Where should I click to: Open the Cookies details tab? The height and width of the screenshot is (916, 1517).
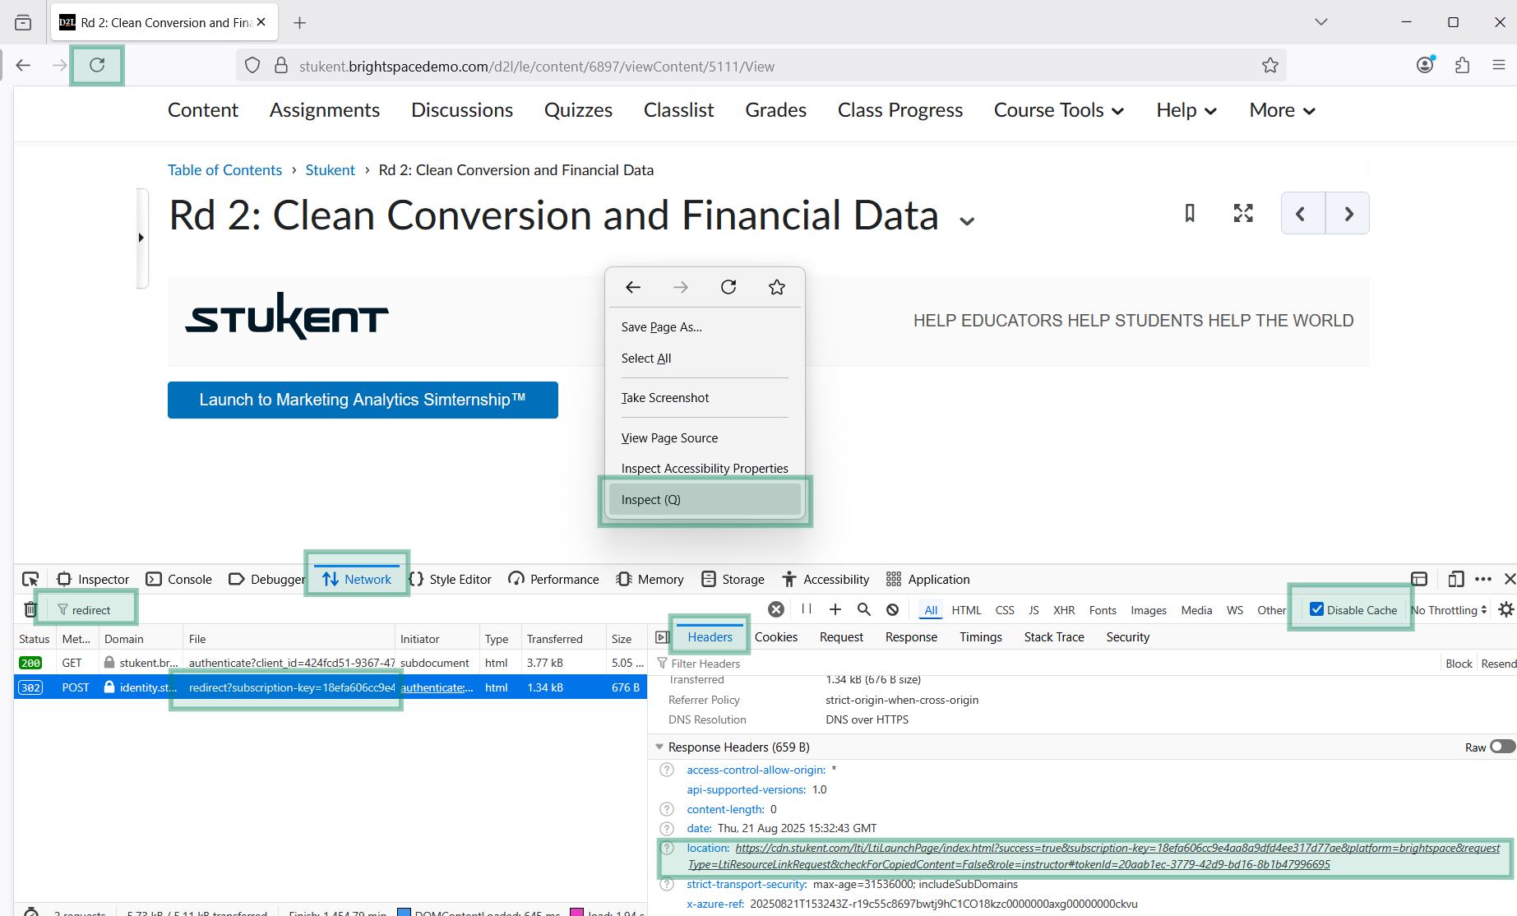pyautogui.click(x=776, y=637)
